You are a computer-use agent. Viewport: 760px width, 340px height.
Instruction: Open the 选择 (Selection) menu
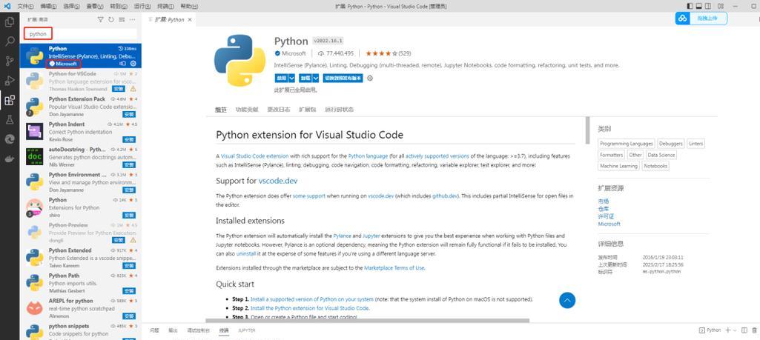[72, 6]
